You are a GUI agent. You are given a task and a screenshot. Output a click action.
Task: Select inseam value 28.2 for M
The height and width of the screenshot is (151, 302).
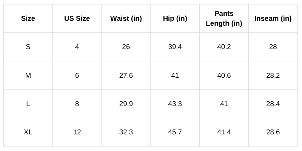point(273,75)
